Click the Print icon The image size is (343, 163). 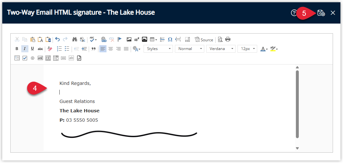click(228, 40)
